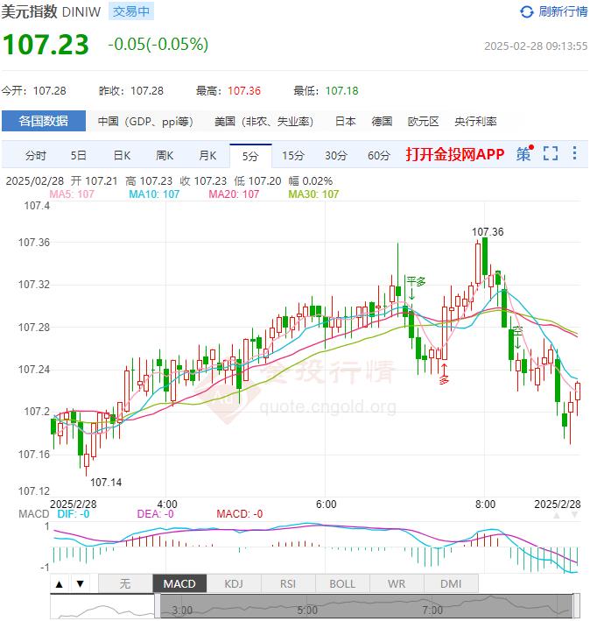The height and width of the screenshot is (621, 590).
Task: Open the three-dot more options menu
Action: click(574, 154)
